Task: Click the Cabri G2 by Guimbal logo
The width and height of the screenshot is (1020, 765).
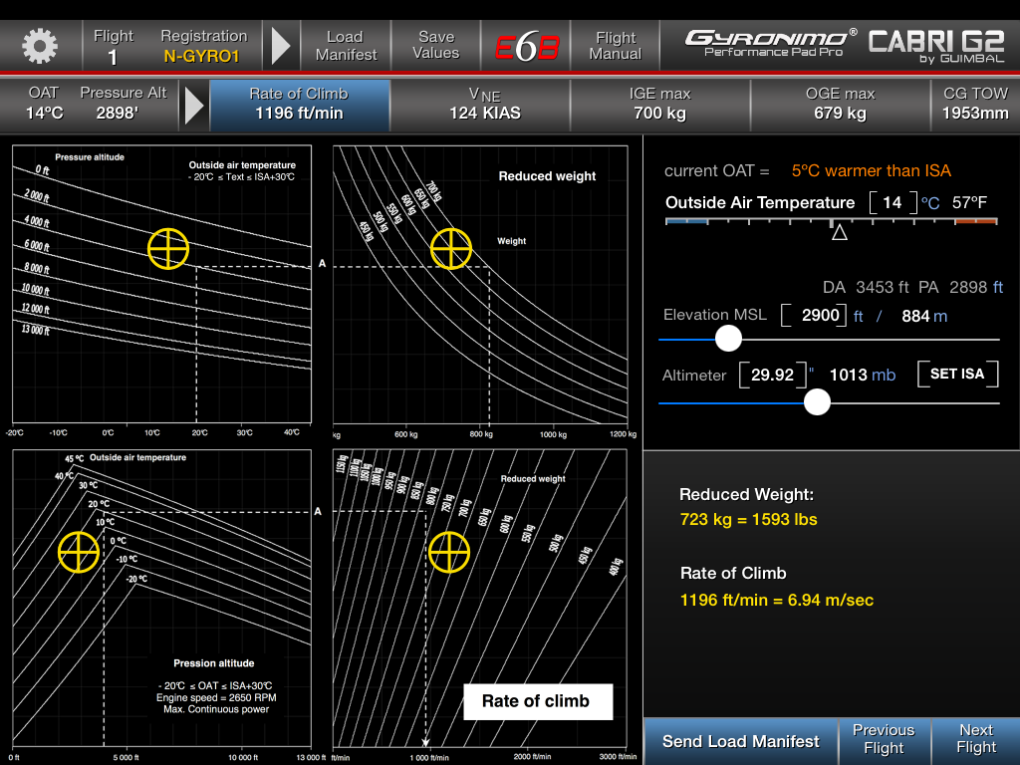Action: click(936, 46)
